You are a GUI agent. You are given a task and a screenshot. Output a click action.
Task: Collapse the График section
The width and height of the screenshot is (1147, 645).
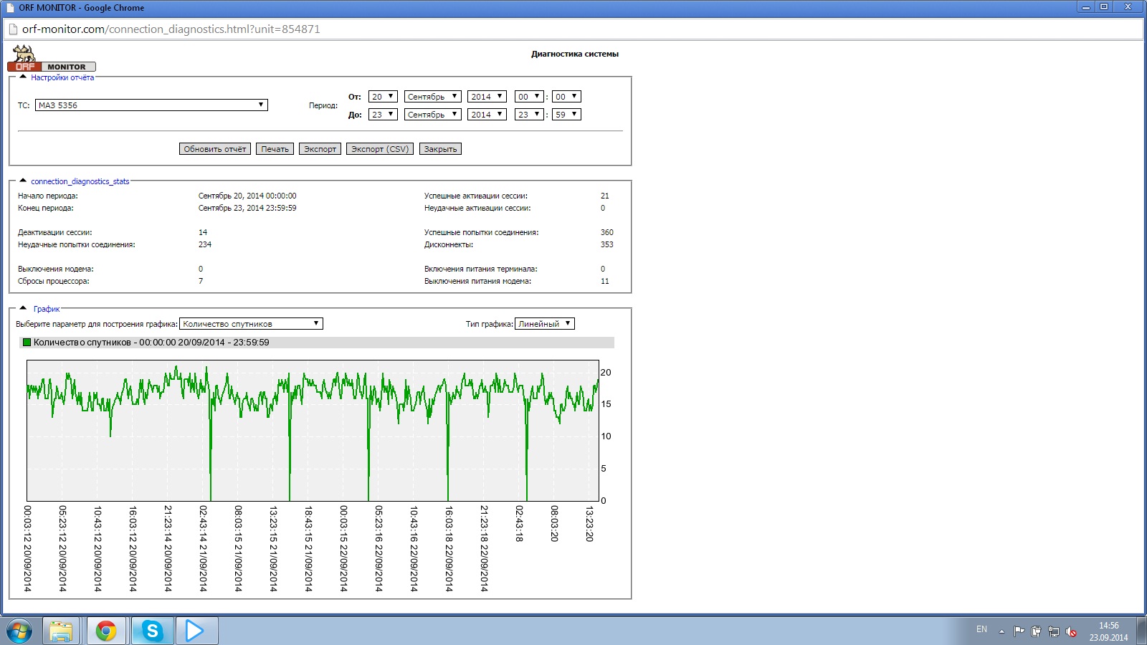pos(23,308)
